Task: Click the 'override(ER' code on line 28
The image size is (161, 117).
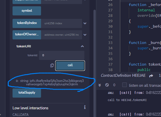Action: click(x=149, y=16)
